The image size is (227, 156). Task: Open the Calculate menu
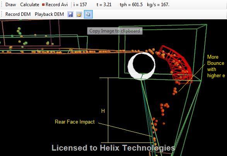coord(30,5)
